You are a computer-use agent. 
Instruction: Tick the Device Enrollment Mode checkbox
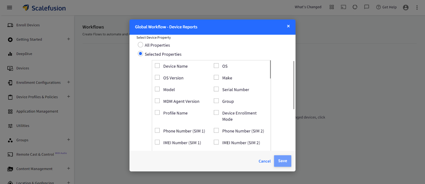[x=216, y=112]
